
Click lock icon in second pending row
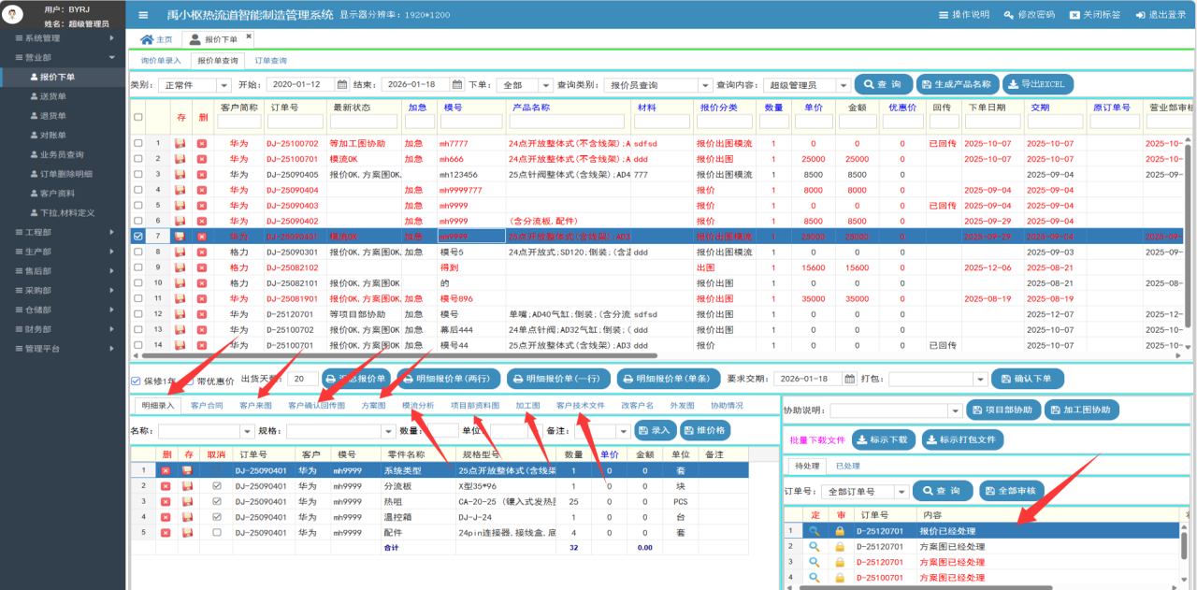(839, 546)
